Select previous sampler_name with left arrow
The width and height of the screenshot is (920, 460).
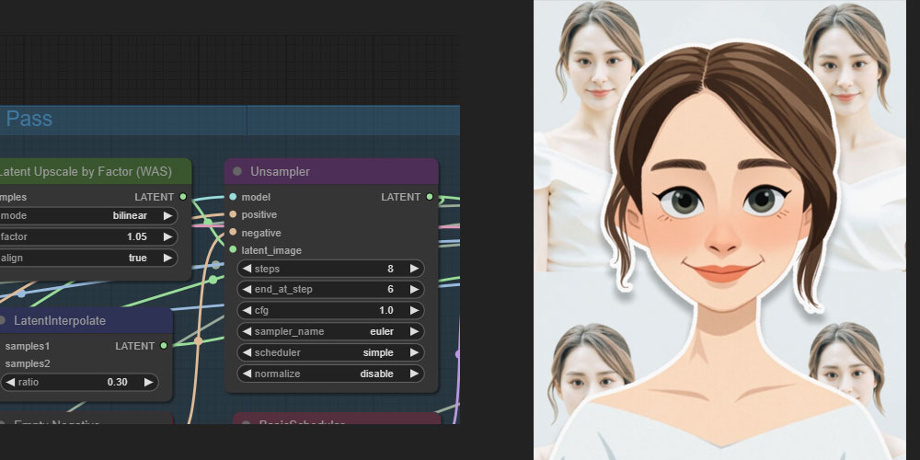coord(247,331)
